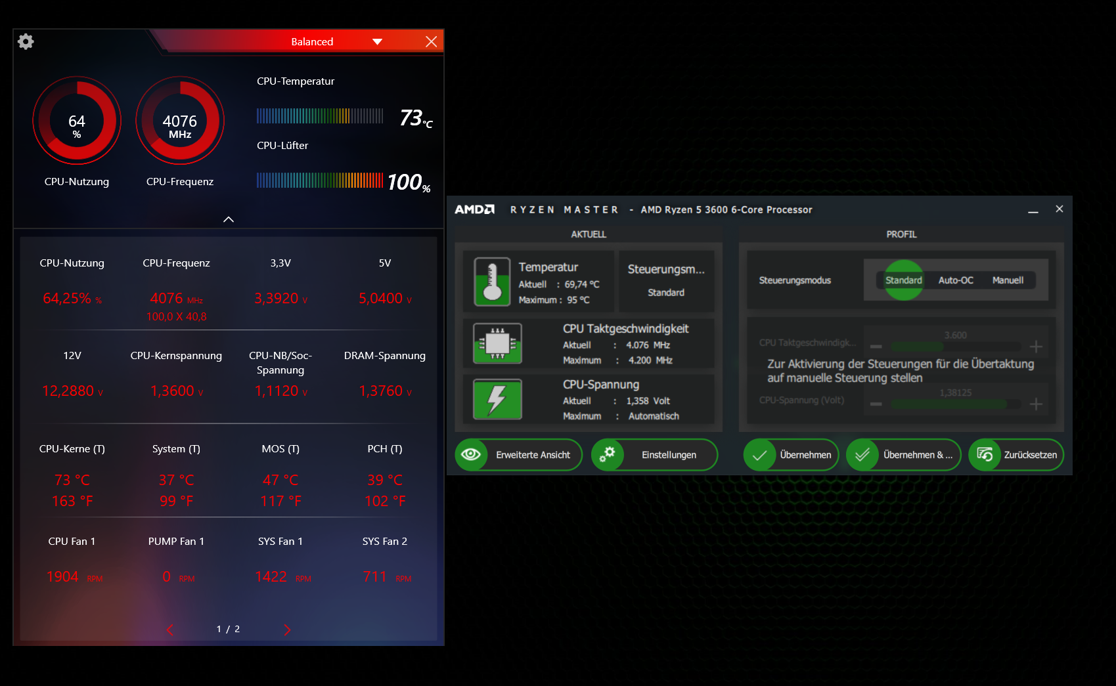1116x686 pixels.
Task: Click the CPU-Frequenz 4076 MHz gauge
Action: pos(180,120)
